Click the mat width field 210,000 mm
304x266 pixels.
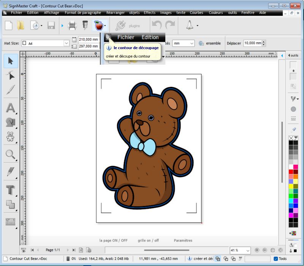pyautogui.click(x=89, y=40)
